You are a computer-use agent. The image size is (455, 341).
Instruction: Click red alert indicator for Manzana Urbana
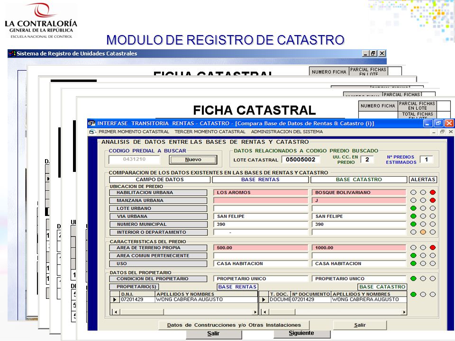point(433,200)
